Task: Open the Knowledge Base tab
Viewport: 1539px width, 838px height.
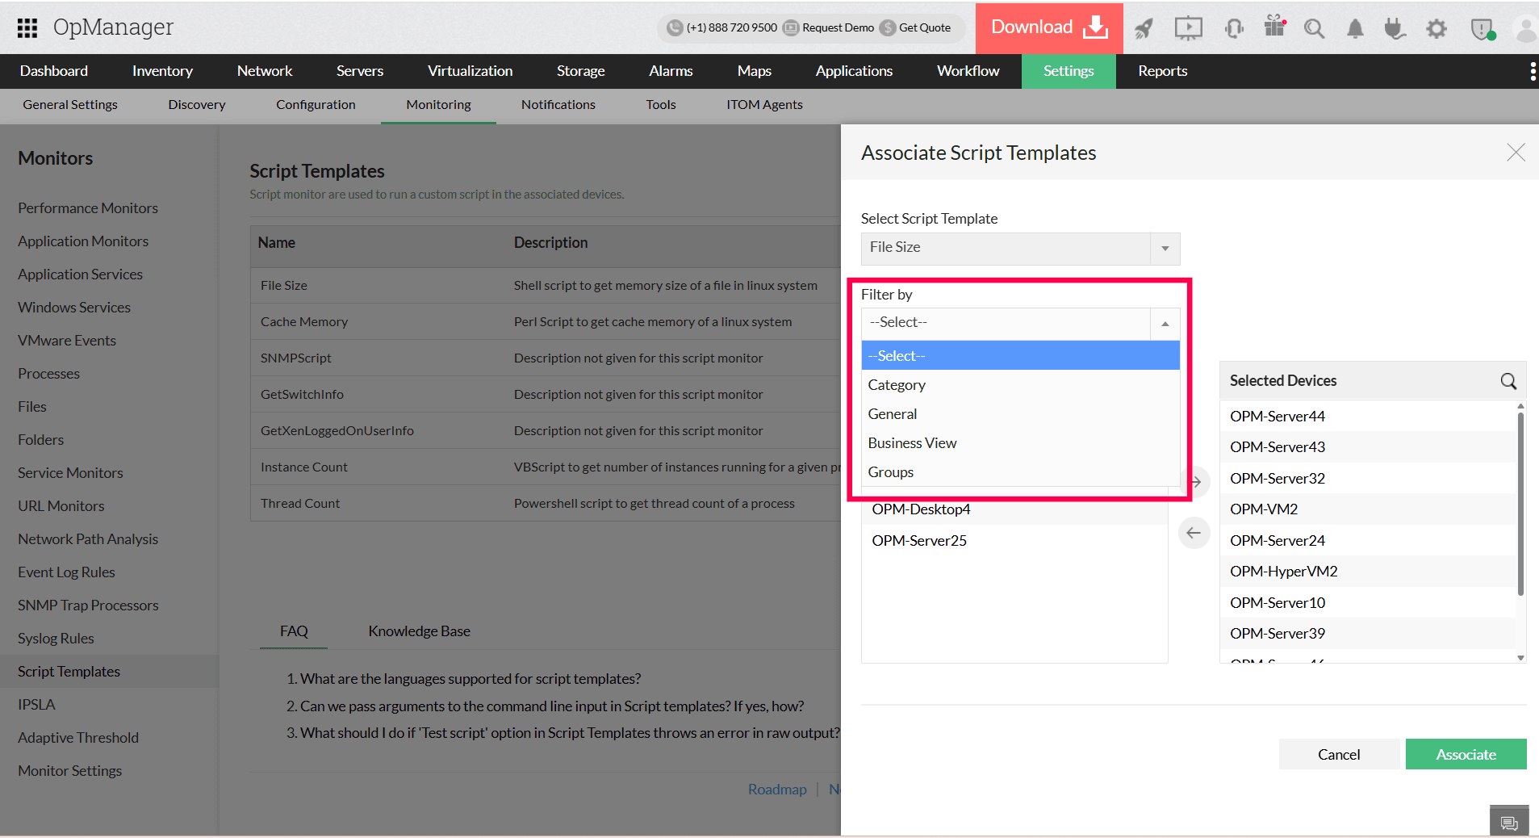Action: tap(419, 631)
